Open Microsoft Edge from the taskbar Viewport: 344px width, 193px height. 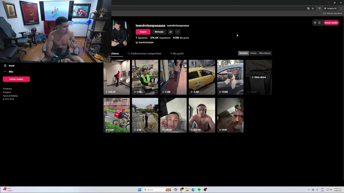(x=193, y=190)
